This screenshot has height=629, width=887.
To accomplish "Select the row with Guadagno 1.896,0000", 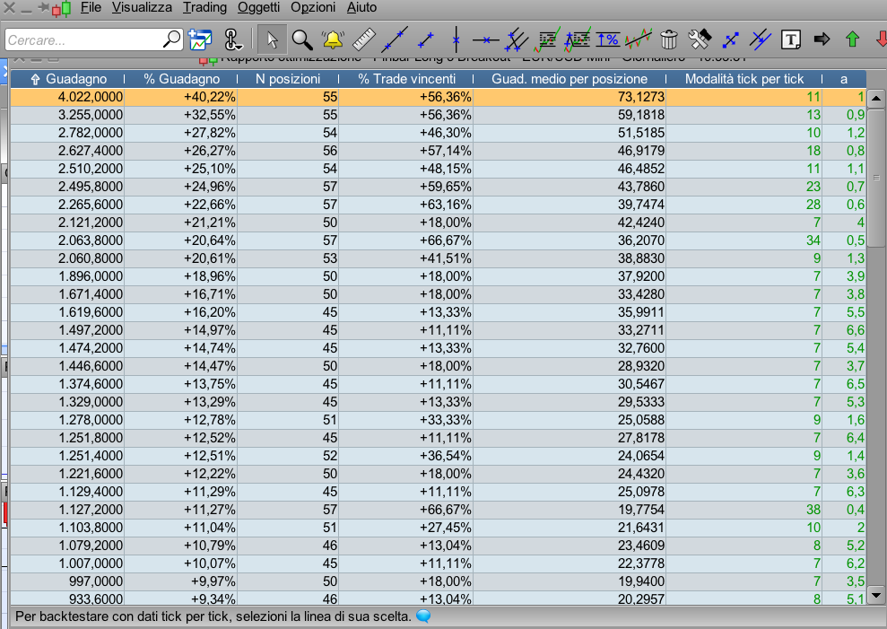I will 439,276.
